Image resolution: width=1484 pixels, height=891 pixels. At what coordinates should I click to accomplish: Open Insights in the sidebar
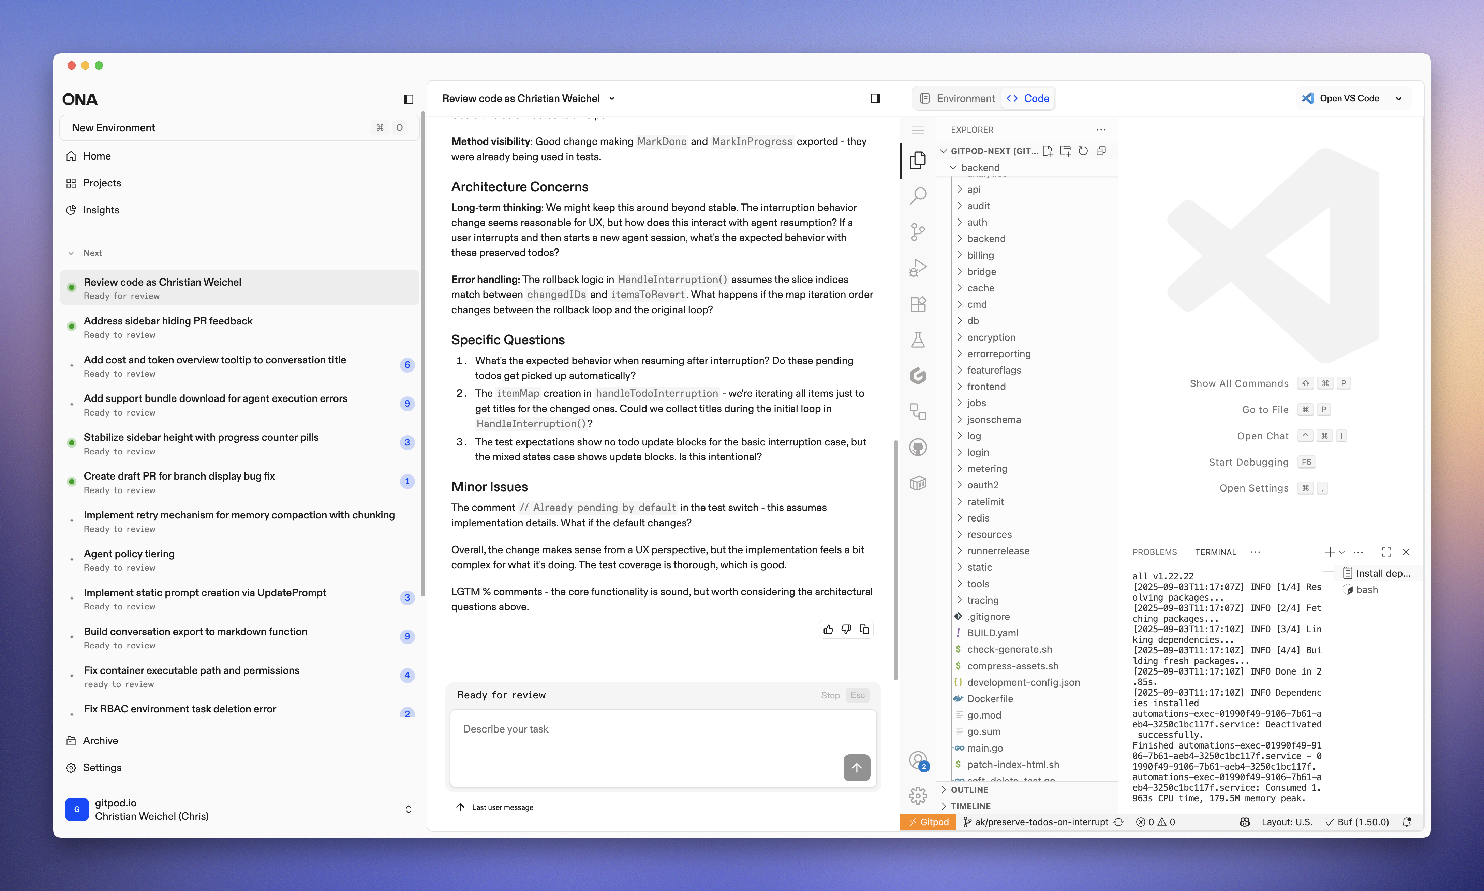tap(101, 210)
